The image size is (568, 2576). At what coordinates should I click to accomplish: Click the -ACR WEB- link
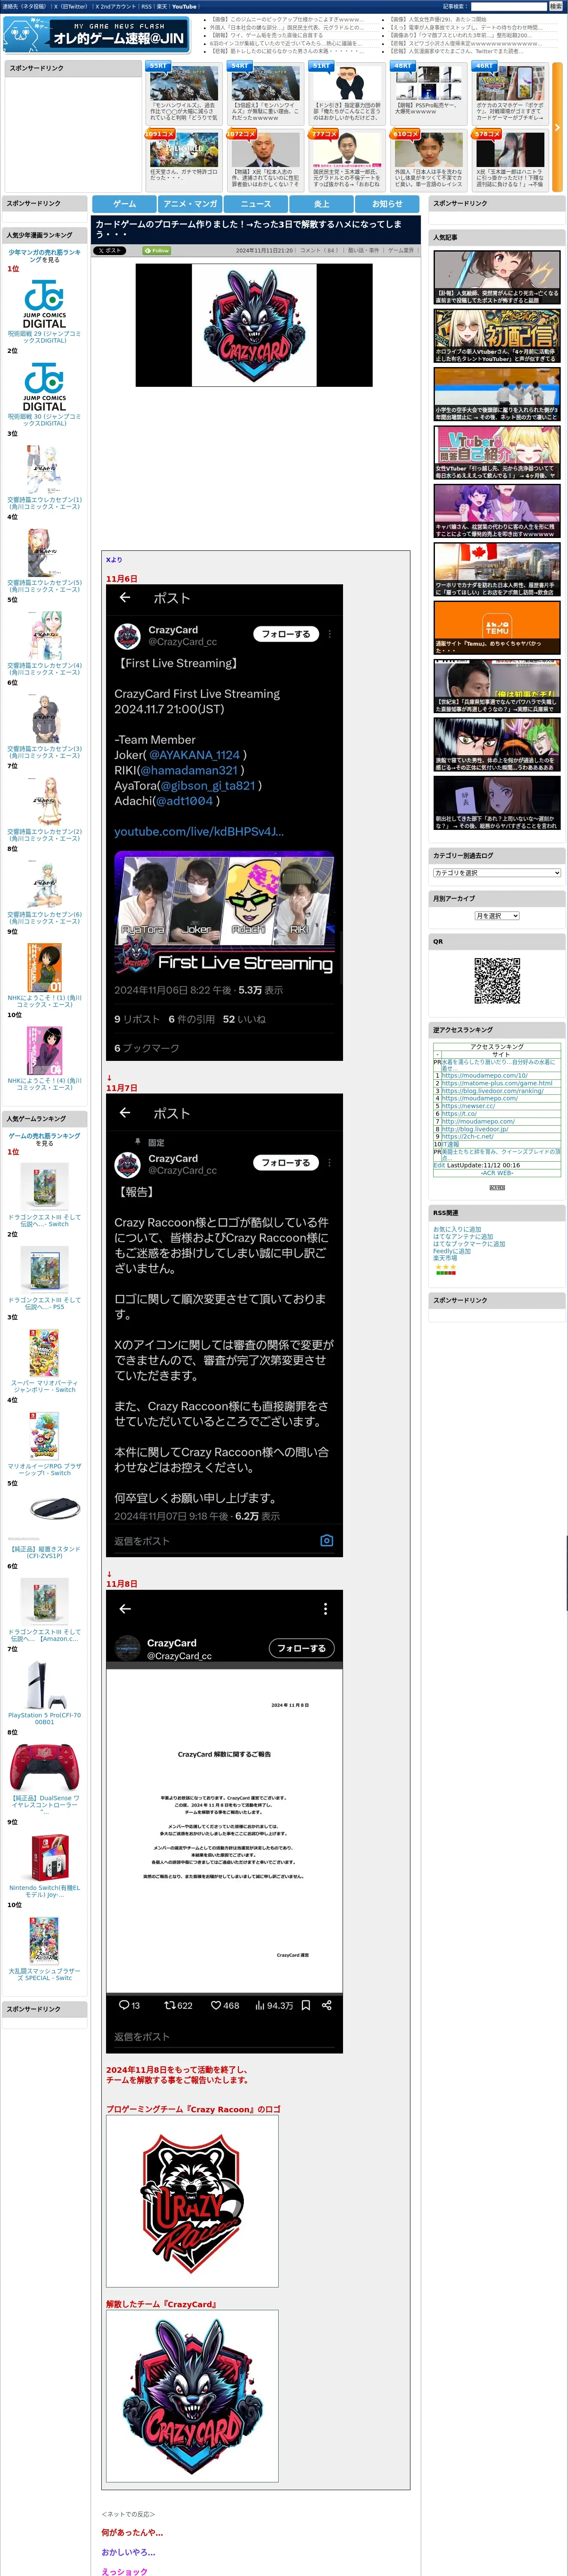[x=497, y=1173]
